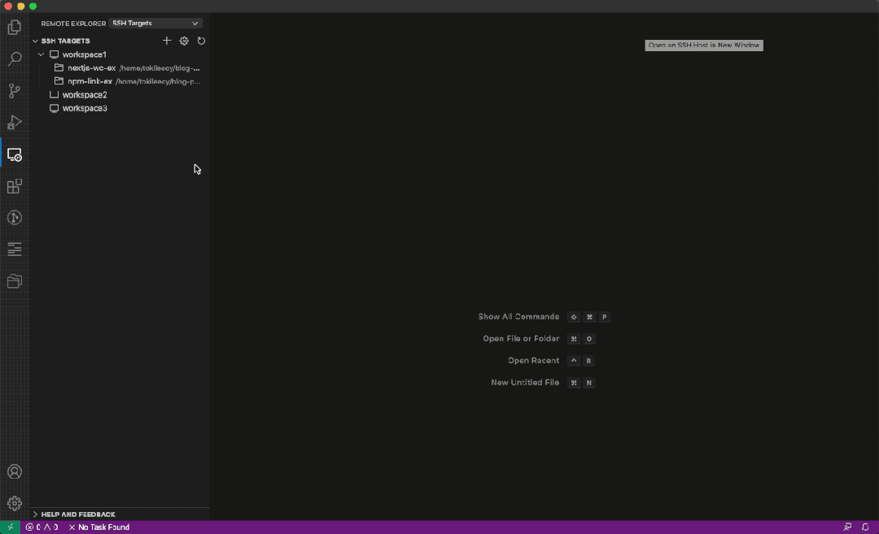Open SSH configuration settings gear
Screen dimensions: 879x534
pos(184,40)
